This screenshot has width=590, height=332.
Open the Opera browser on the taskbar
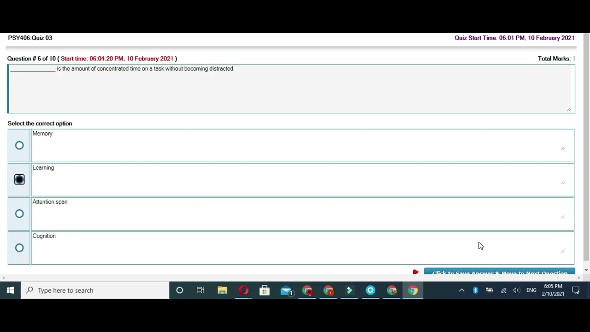click(243, 290)
